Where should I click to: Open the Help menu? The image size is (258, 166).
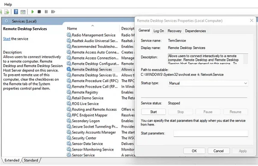[8, 4]
